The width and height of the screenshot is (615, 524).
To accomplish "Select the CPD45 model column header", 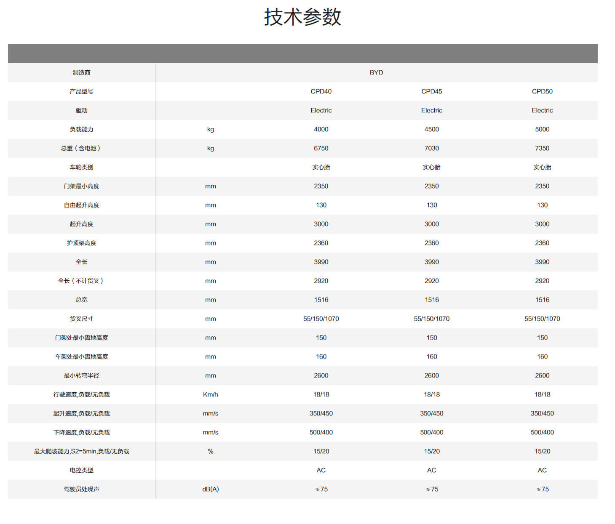I will coord(431,91).
